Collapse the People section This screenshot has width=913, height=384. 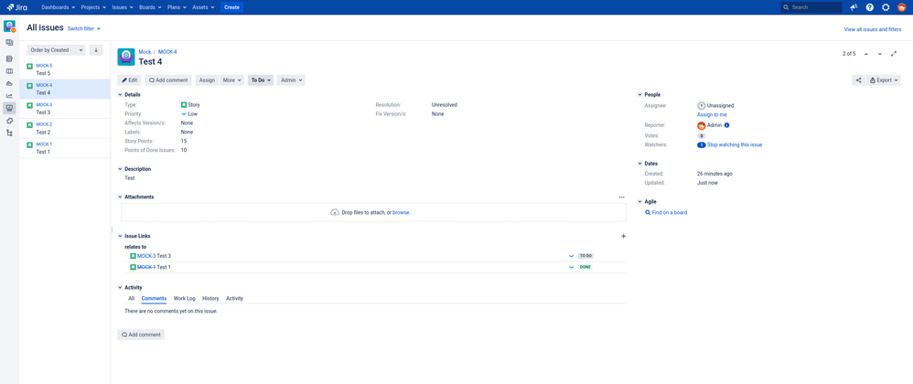point(639,95)
